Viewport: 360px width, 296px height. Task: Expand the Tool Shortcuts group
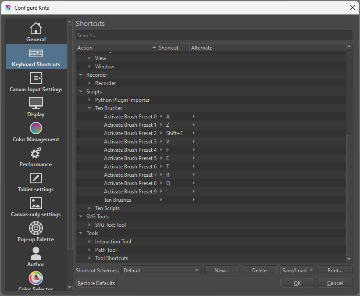(x=89, y=258)
